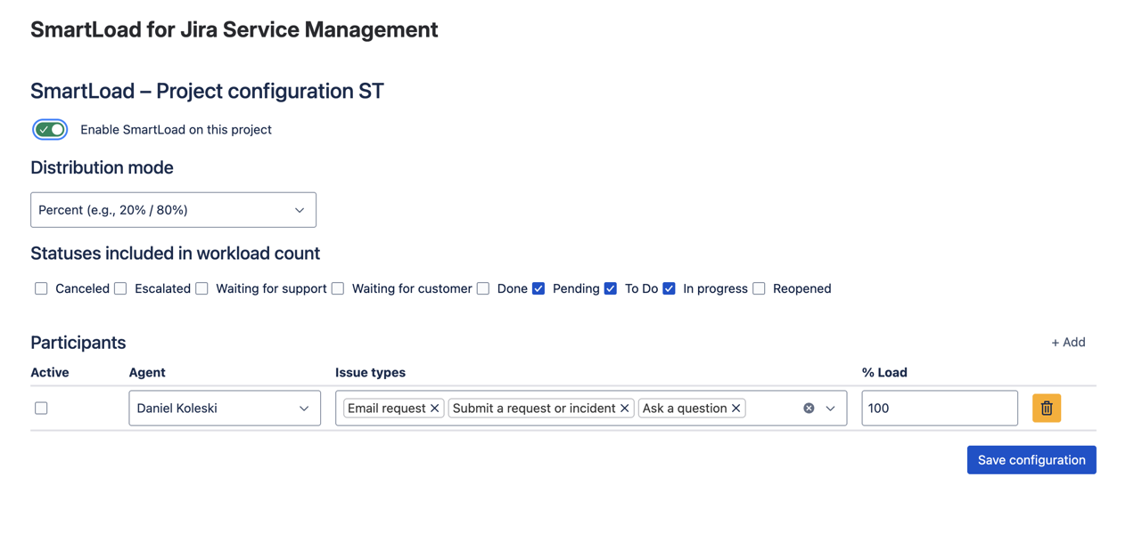Viewport: 1126px width, 534px height.
Task: Open the Agent dropdown for Daniel Koleski
Action: 224,409
